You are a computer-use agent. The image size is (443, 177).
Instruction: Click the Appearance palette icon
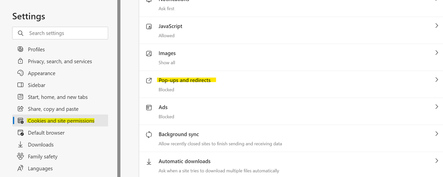(20, 73)
